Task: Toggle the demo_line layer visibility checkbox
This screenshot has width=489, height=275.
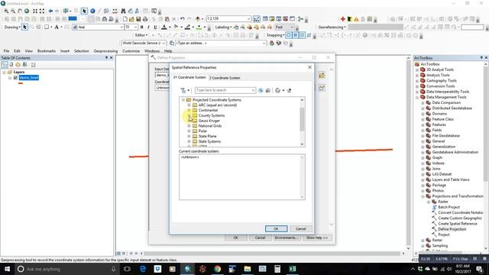Action: point(15,78)
